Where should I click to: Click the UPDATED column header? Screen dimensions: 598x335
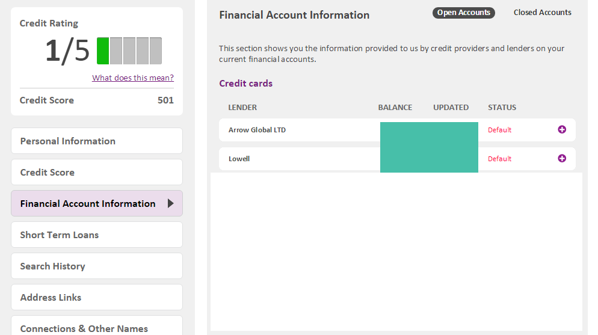[451, 108]
